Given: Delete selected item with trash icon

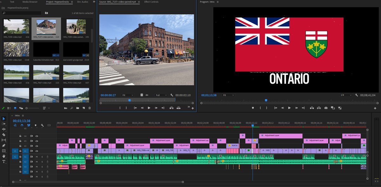Looking at the screenshot, I should tap(90, 108).
